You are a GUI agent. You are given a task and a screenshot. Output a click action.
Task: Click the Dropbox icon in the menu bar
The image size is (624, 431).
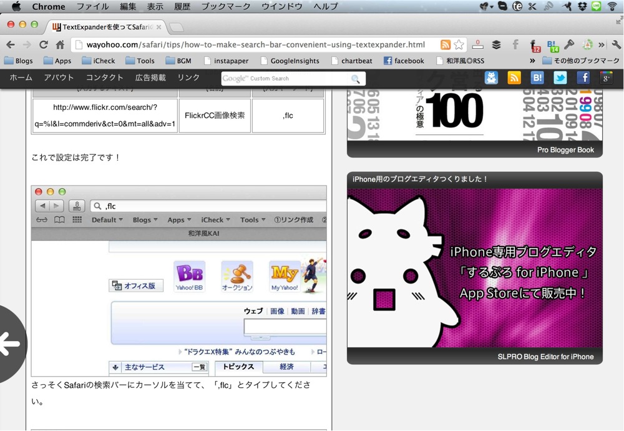coord(582,6)
